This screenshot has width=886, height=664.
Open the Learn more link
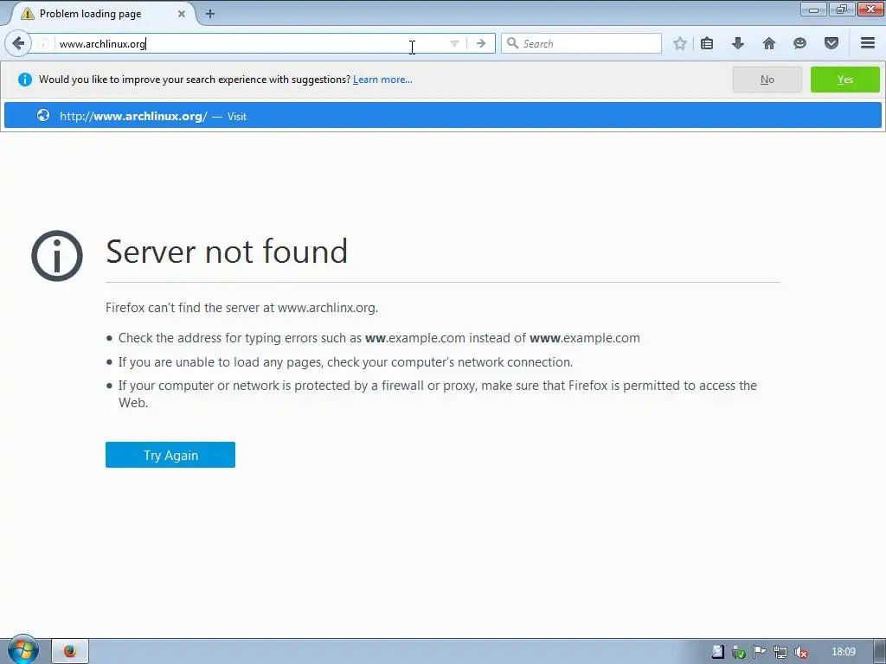(x=382, y=80)
